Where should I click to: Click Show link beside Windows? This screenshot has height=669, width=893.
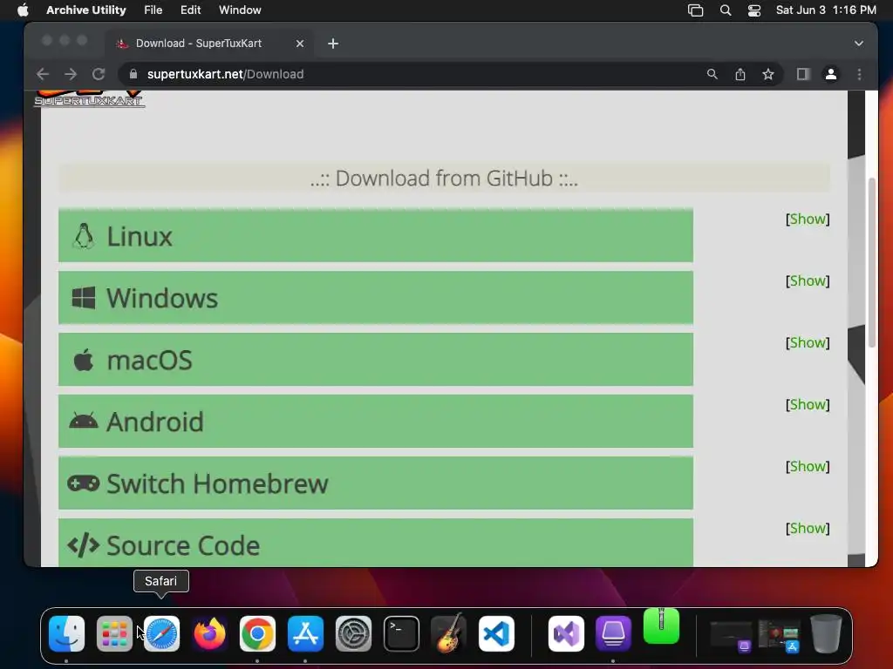808,281
